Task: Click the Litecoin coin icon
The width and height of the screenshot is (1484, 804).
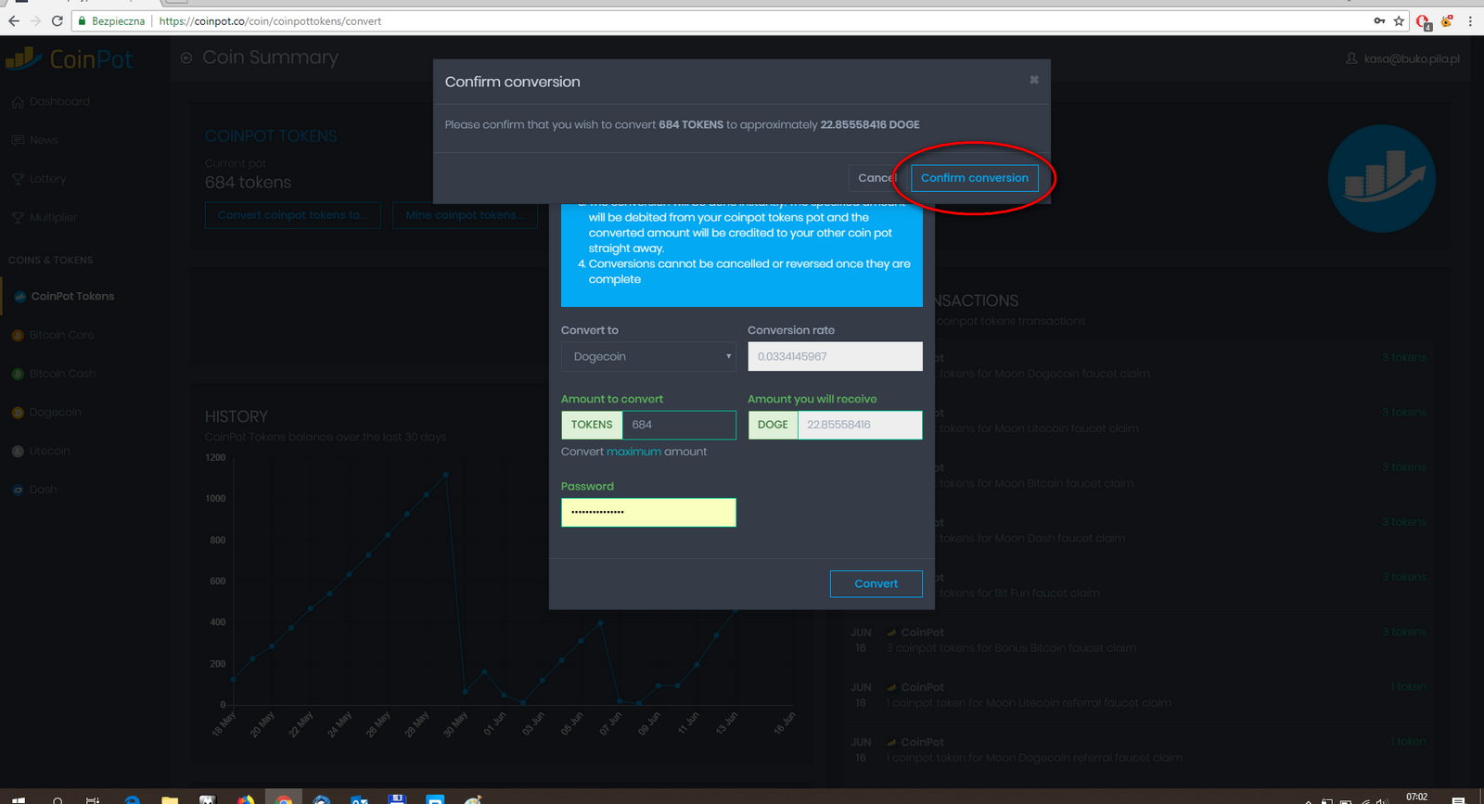Action: click(18, 452)
